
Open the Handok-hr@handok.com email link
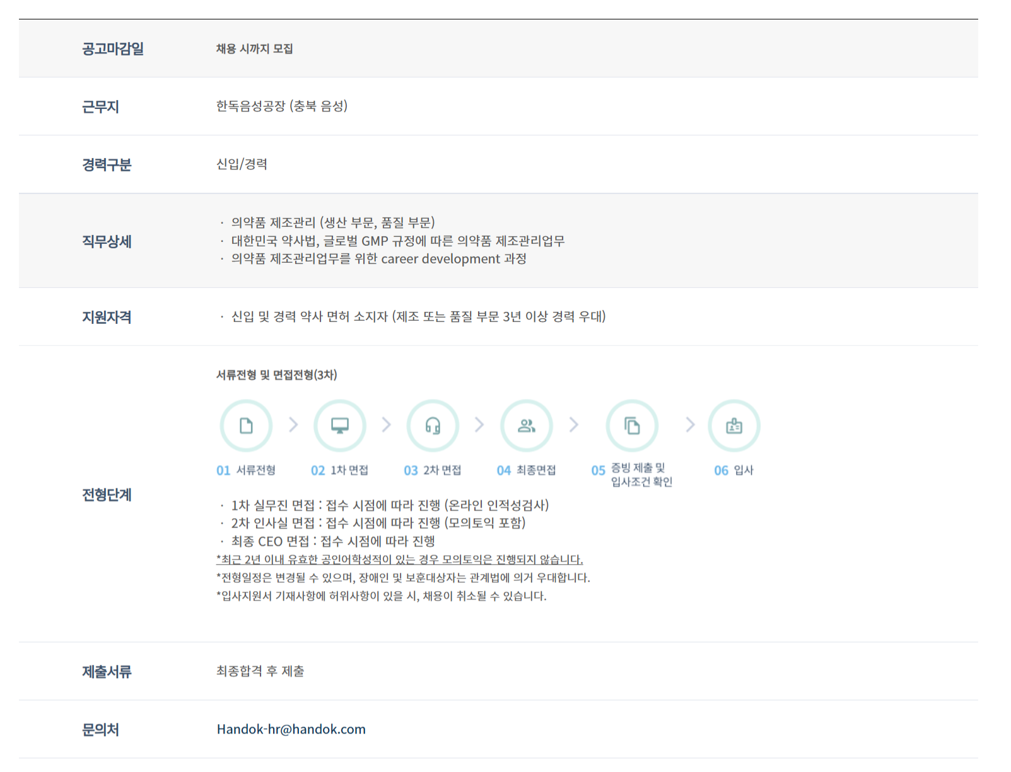click(x=291, y=729)
